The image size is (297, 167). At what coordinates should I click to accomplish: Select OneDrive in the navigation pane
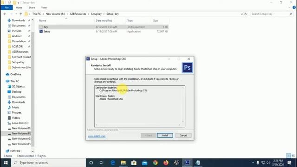pyautogui.click(x=16, y=74)
